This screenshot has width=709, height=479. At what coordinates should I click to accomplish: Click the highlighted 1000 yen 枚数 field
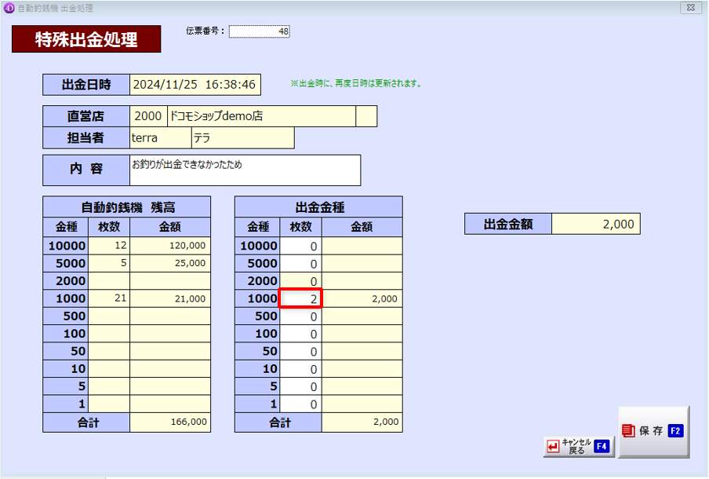click(301, 298)
